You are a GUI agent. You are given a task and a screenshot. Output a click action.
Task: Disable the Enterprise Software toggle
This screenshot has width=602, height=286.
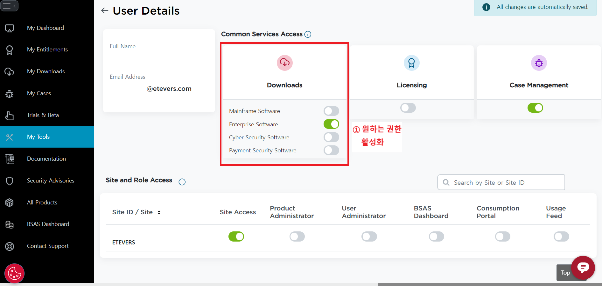(331, 124)
